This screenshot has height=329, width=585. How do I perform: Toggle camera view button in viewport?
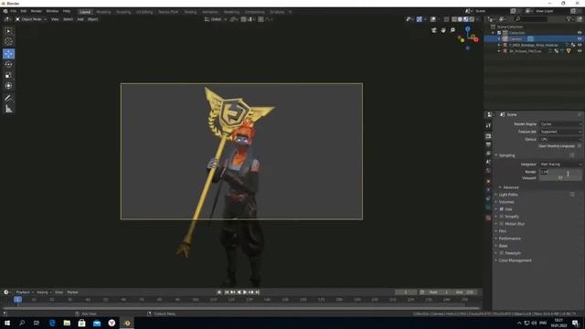(434, 30)
